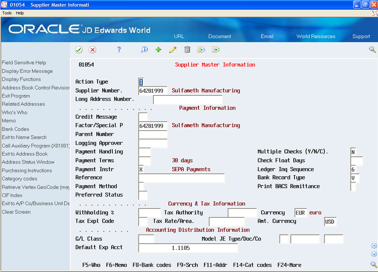Viewport: 378px width, 272px height.
Task: Open Address Book Control Revisions
Action: coord(36,88)
